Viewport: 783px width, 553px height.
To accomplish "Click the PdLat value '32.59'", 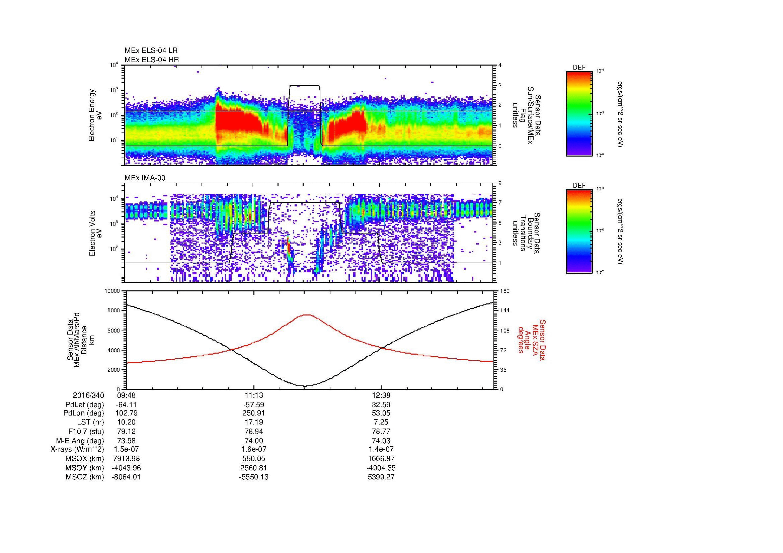I will [381, 405].
